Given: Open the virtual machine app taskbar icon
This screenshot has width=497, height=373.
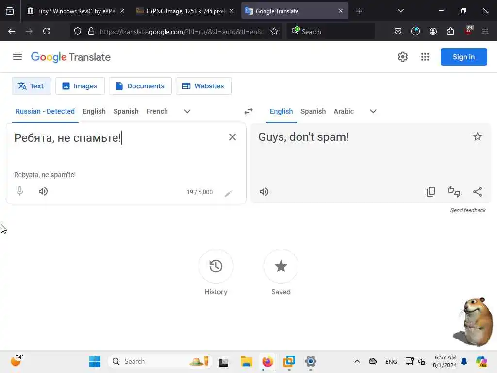Looking at the screenshot, I should (x=289, y=361).
